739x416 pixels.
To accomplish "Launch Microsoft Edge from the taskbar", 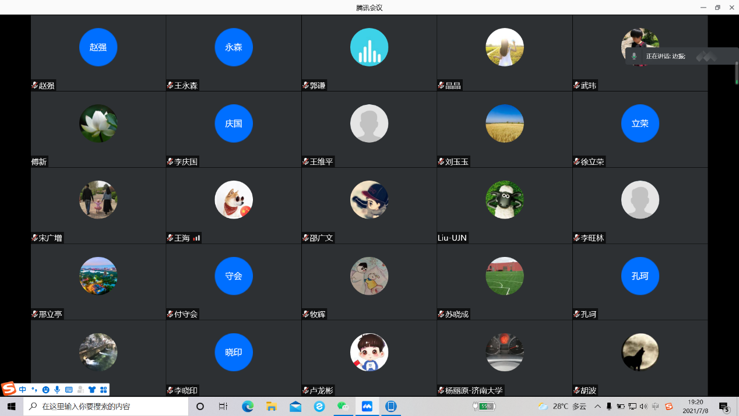I will pos(248,406).
